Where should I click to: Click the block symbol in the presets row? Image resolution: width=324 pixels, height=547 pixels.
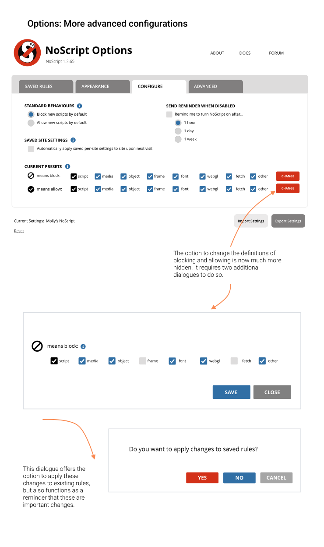pyautogui.click(x=31, y=176)
